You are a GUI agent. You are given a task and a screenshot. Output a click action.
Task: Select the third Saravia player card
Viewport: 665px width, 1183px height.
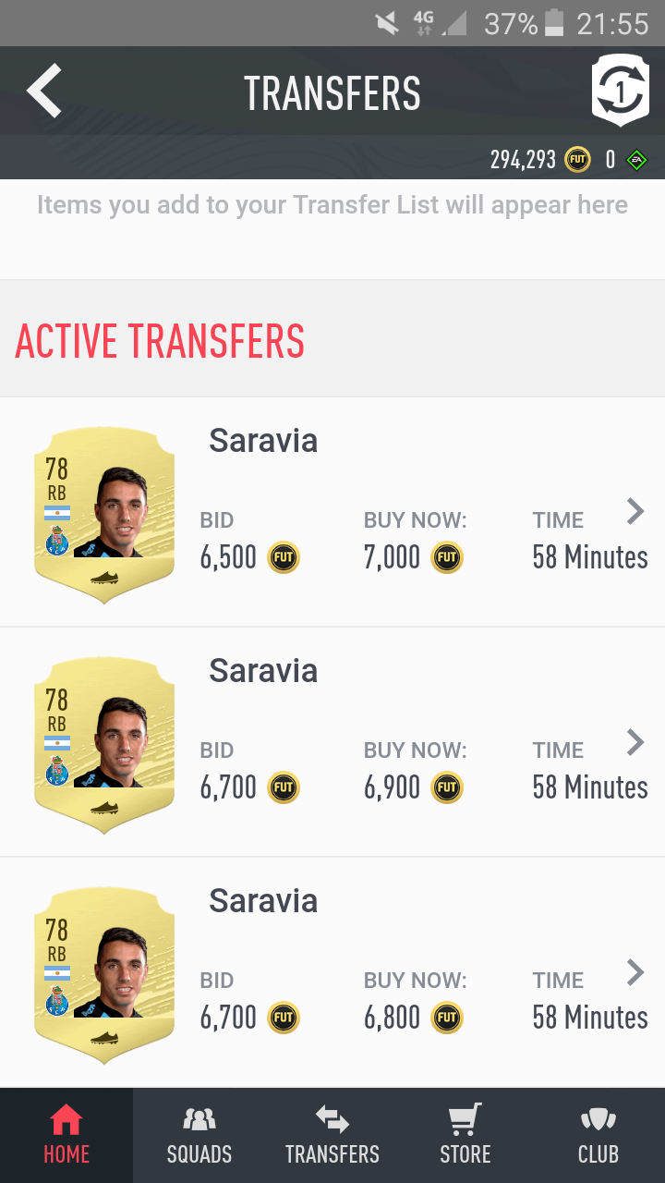point(104,975)
